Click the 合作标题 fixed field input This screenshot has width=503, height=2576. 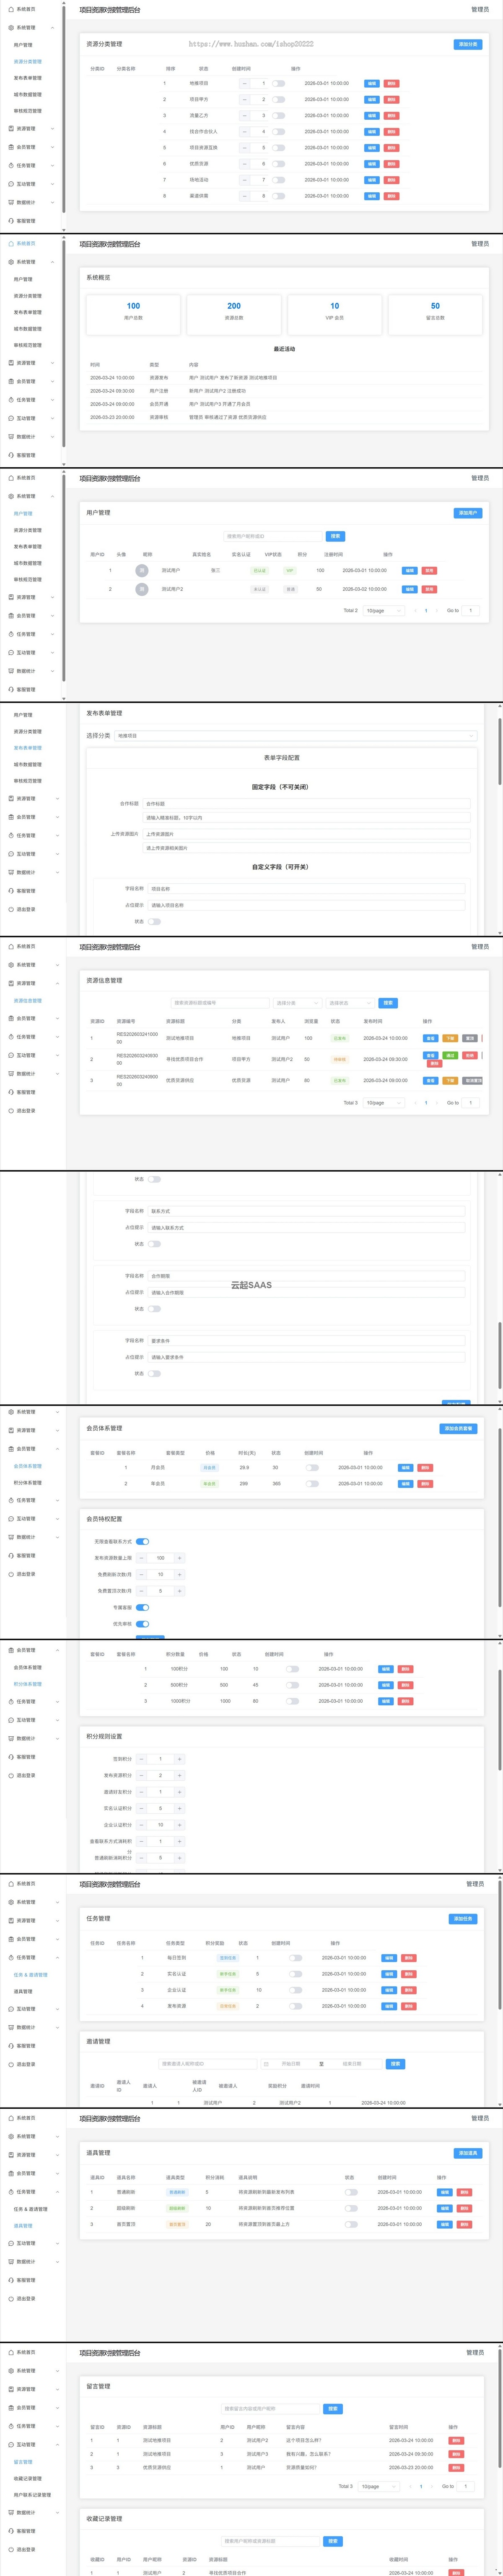click(306, 803)
